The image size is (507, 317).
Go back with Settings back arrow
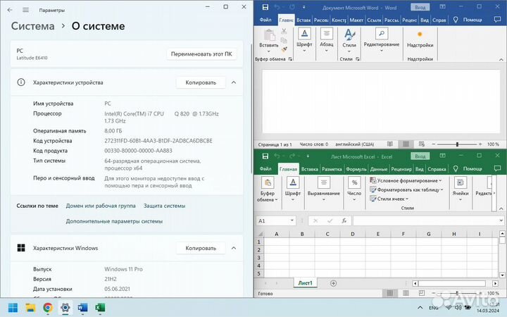point(10,10)
